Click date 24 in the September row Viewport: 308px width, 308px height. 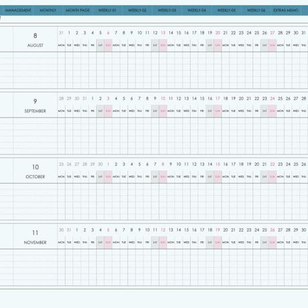tap(273, 98)
